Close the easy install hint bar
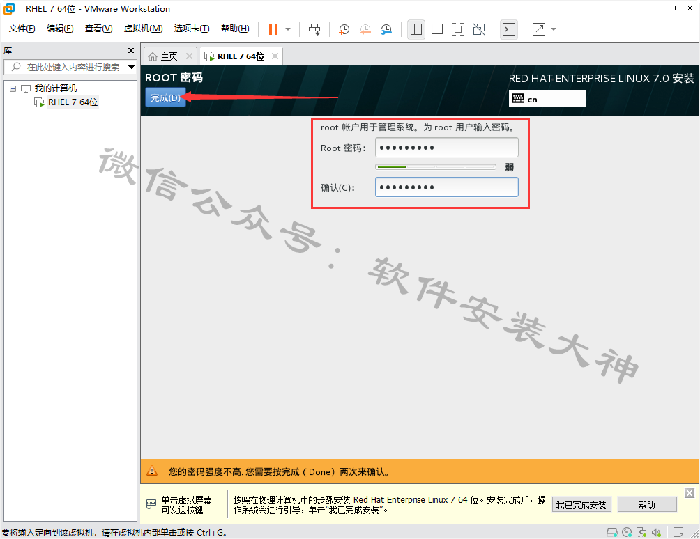700x539 pixels. 690,493
